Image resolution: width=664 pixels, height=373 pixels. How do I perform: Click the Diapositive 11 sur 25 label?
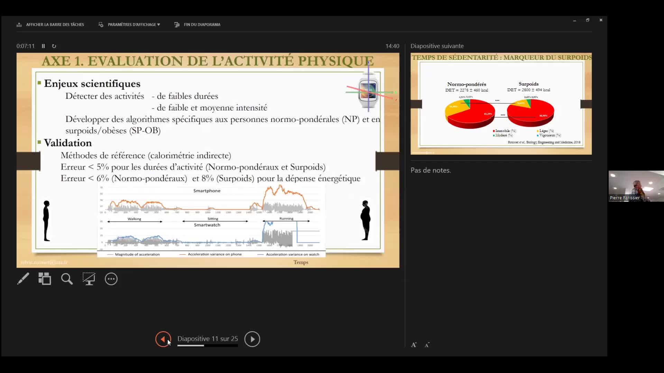tap(207, 339)
